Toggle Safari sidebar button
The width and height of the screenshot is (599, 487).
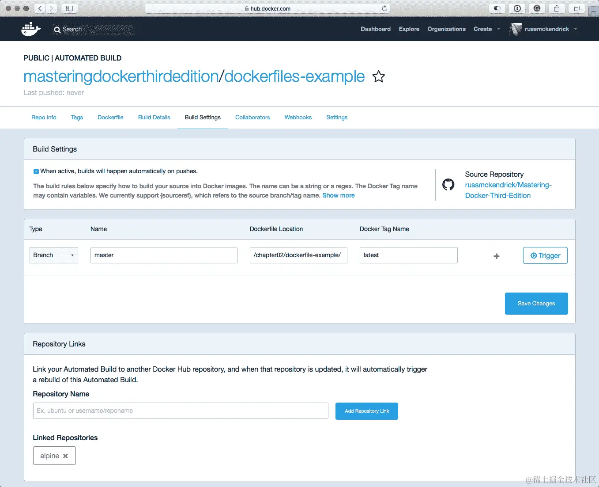tap(69, 8)
